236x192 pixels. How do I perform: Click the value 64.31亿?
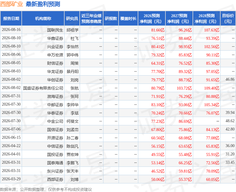point(158,63)
